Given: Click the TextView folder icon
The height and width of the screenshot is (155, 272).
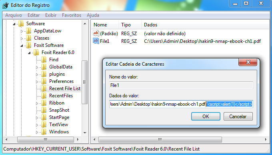Looking at the screenshot, I should pos(44,125).
